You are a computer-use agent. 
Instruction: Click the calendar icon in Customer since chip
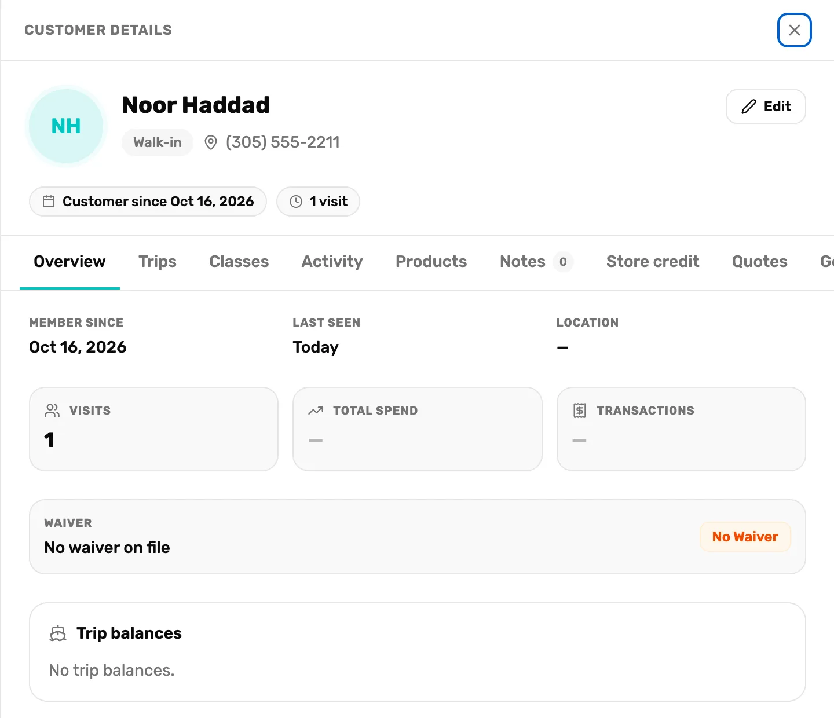(49, 202)
